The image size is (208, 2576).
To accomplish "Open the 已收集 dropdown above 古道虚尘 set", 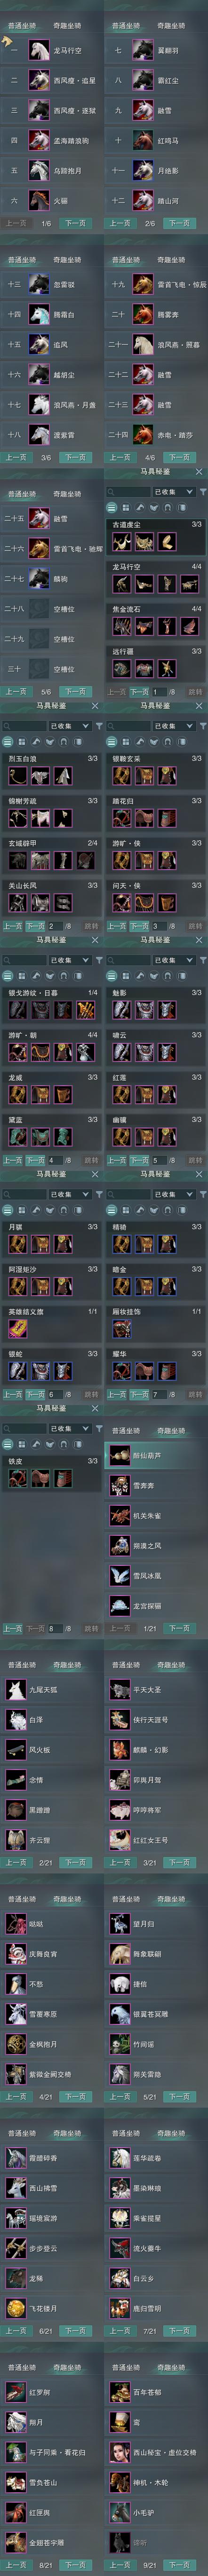I will click(x=174, y=492).
